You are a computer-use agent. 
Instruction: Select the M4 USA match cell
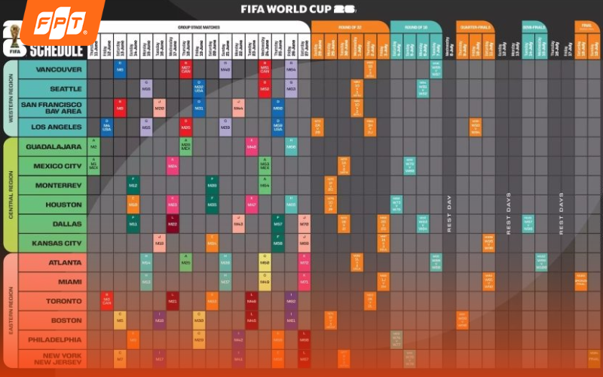(x=107, y=127)
